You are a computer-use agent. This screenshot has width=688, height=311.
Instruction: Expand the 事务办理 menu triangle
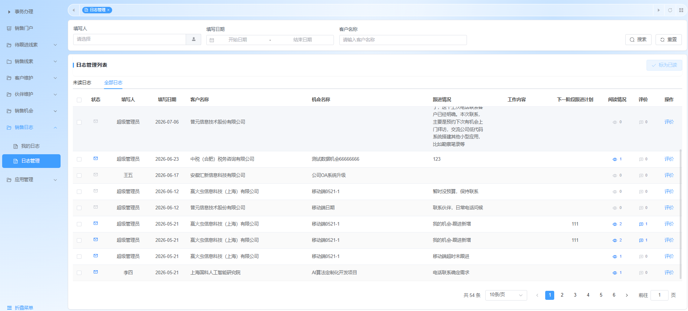9,12
